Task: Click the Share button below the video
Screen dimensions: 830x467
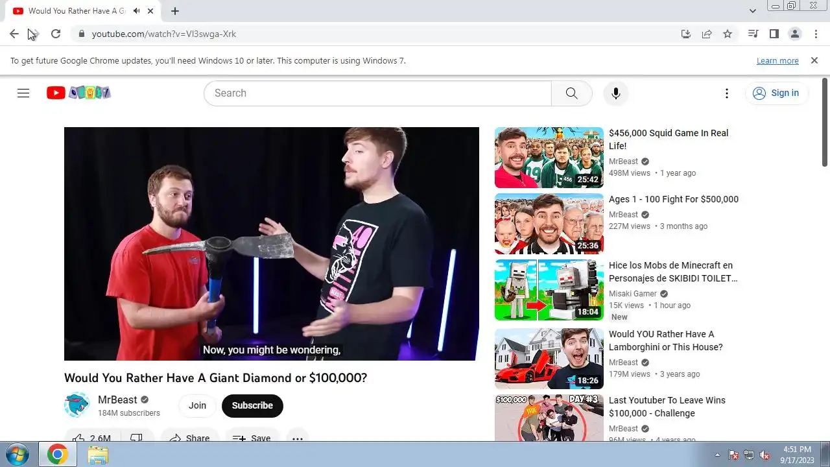Action: [190, 438]
